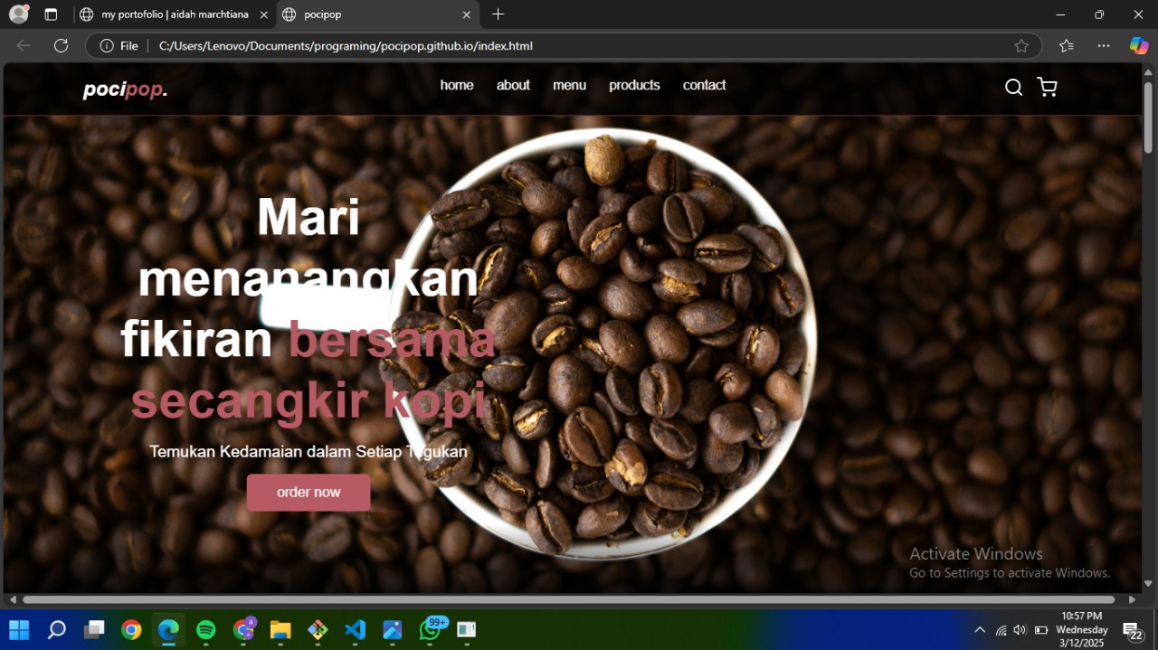Open the site search magnifier icon
Viewport: 1158px width, 650px height.
(1013, 87)
